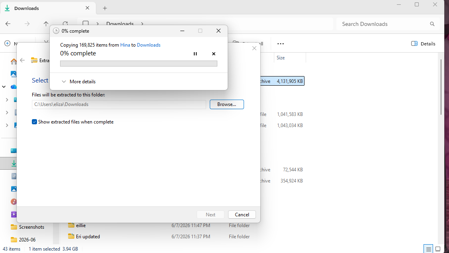Close the Downloads tab
The height and width of the screenshot is (253, 449).
87,8
